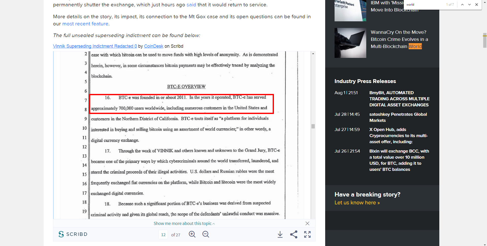Click 'Let us know here' link
487x246 pixels.
[x=357, y=203]
